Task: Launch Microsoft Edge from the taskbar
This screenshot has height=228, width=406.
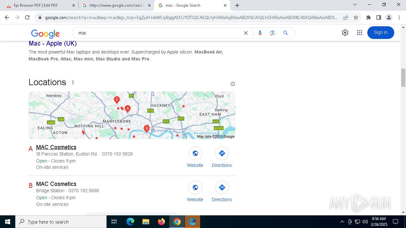Action: (x=130, y=222)
